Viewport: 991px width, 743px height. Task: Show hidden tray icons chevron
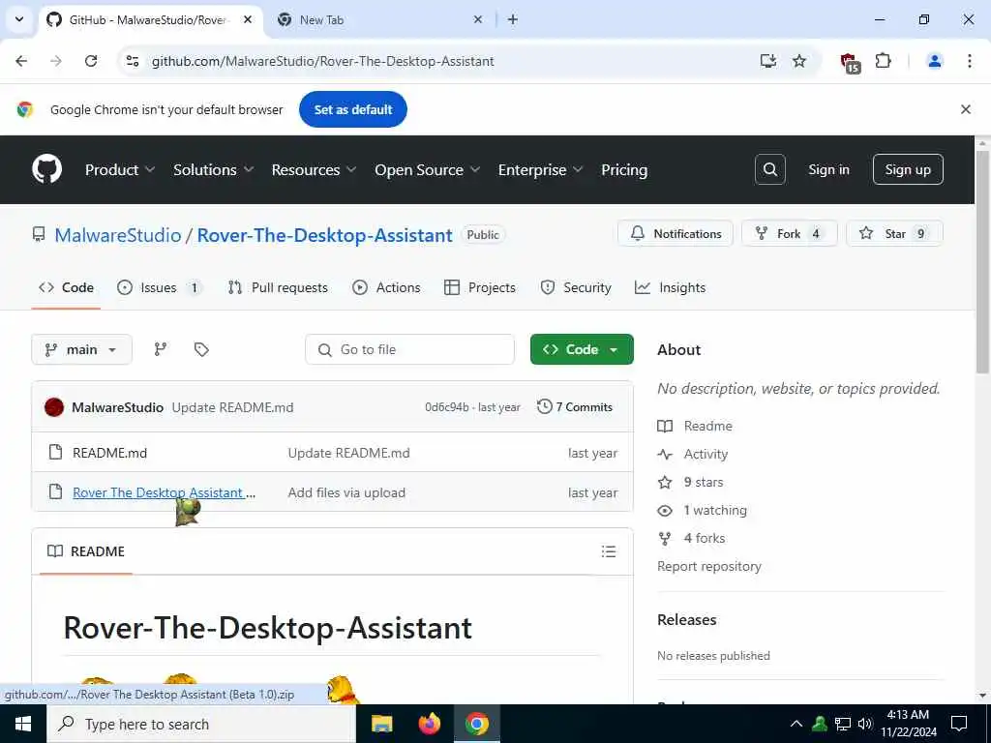pos(796,724)
